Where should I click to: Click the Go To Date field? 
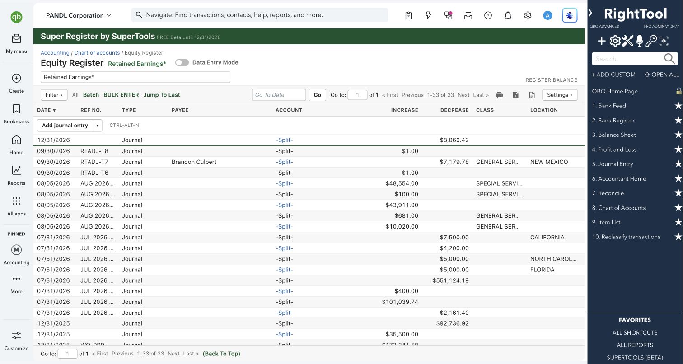pos(279,95)
